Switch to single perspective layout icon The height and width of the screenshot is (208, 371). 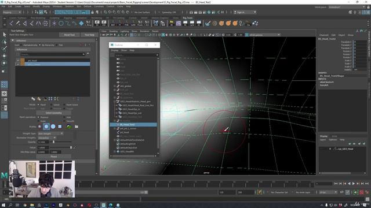4,94
